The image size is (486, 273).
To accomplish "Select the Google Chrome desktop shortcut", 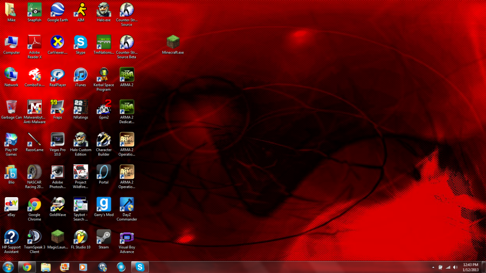I will point(34,209).
